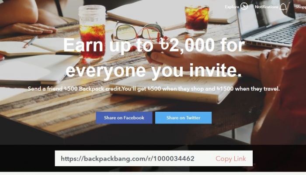Click the Share on Twitter button
The height and width of the screenshot is (175, 306).
[183, 118]
